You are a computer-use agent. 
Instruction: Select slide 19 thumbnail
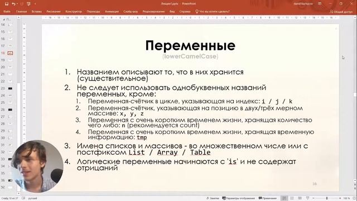click(x=10, y=60)
